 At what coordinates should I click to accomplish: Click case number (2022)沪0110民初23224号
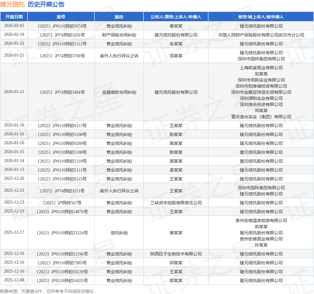click(x=62, y=233)
